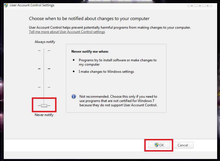Click the blue information icon beside Not recommended

74,97
